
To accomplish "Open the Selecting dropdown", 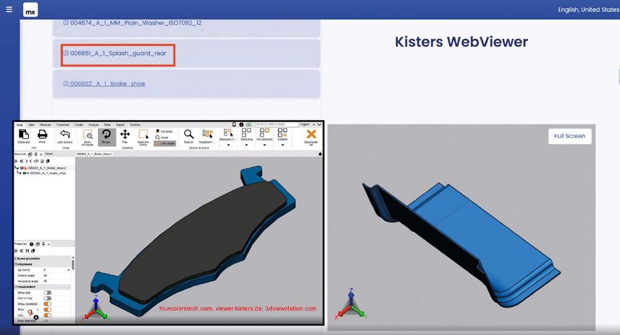I will (x=246, y=146).
